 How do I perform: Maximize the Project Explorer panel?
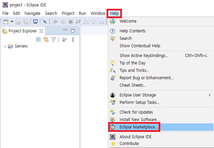pyautogui.click(x=73, y=31)
